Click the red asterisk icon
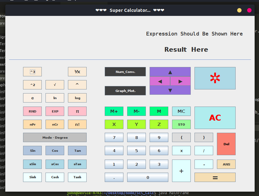The image size is (259, 196). [x=215, y=78]
